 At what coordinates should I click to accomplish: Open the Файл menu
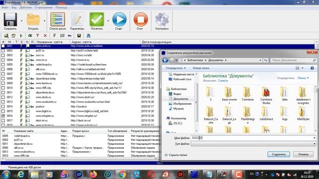[x=5, y=7]
